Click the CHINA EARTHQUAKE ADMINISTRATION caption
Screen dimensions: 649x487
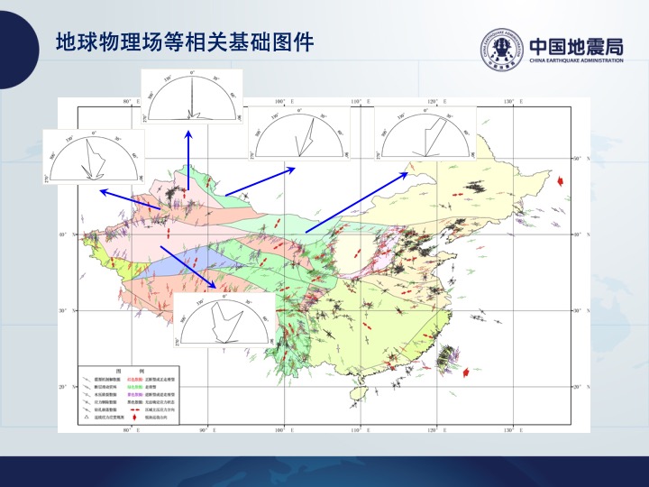pos(577,60)
